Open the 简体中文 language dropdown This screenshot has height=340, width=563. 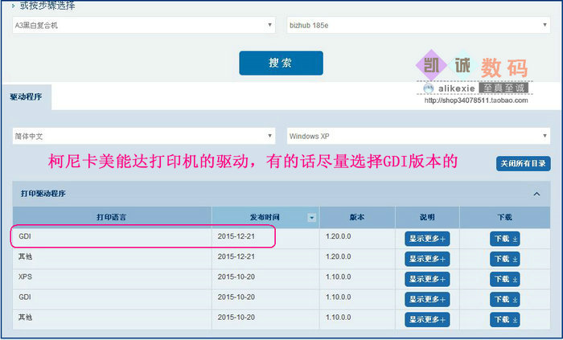[144, 137]
